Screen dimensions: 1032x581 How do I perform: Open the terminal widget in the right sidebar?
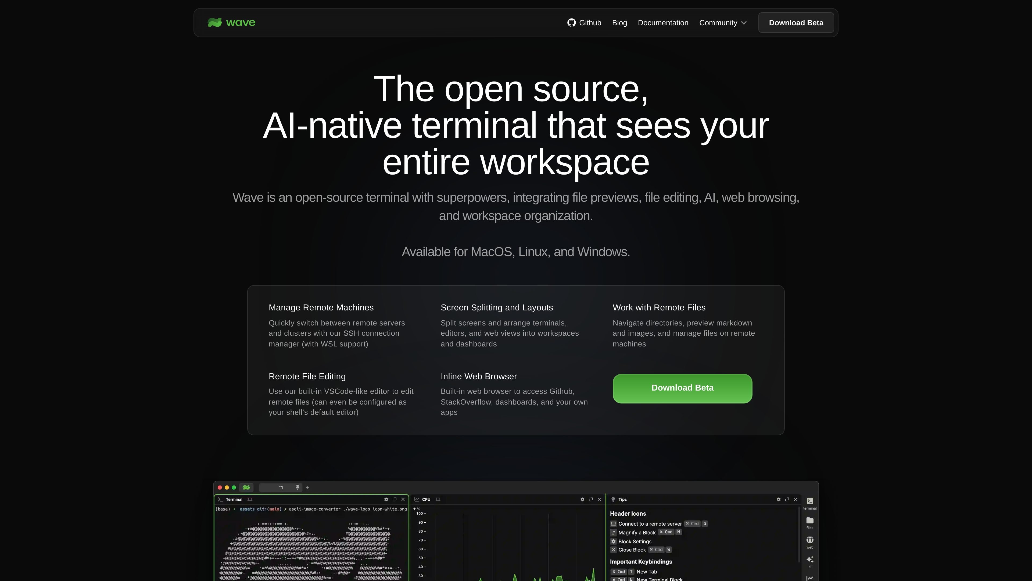(x=810, y=504)
